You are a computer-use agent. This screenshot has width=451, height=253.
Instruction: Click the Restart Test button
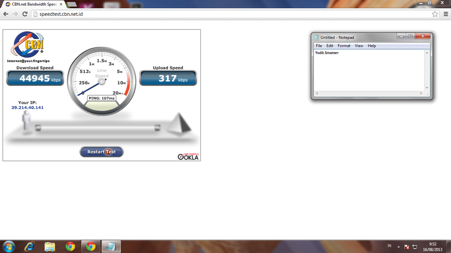click(x=101, y=152)
